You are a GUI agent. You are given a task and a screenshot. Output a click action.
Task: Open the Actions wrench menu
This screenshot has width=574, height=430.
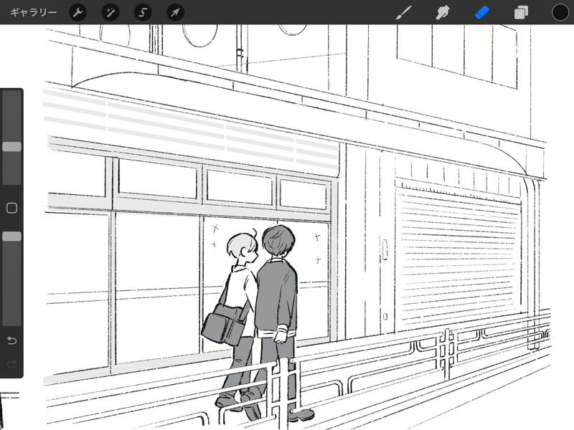78,12
